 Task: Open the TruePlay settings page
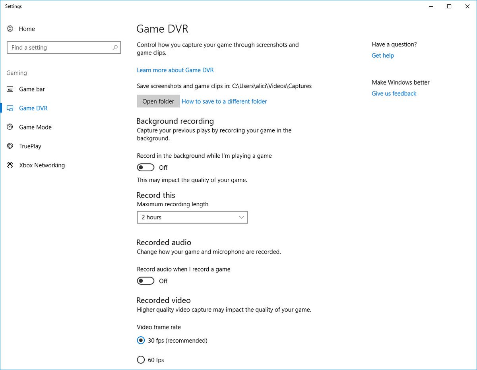click(x=30, y=146)
